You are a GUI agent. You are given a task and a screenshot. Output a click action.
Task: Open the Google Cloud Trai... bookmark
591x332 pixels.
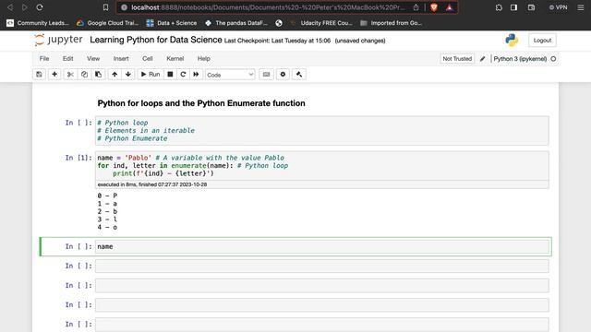[108, 23]
